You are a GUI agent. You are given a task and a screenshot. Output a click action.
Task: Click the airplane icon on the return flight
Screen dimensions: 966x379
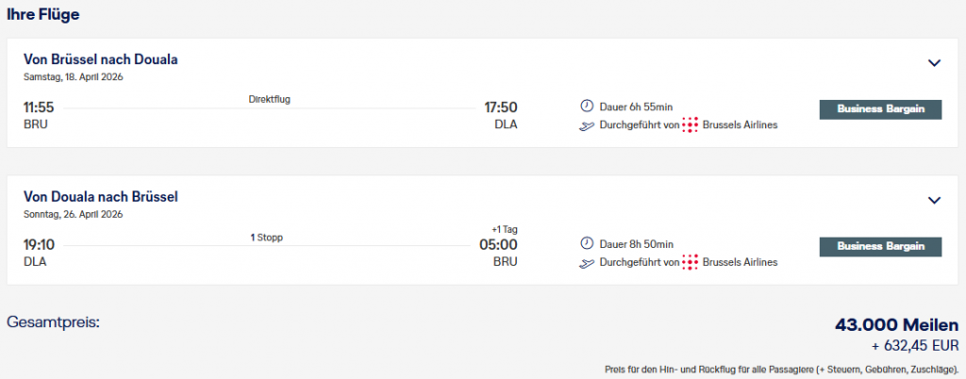[x=587, y=262]
